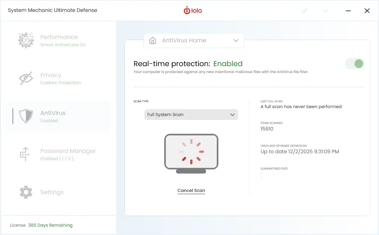Click the Settings gear icon
Image resolution: width=379 pixels, height=235 pixels.
pos(25,192)
